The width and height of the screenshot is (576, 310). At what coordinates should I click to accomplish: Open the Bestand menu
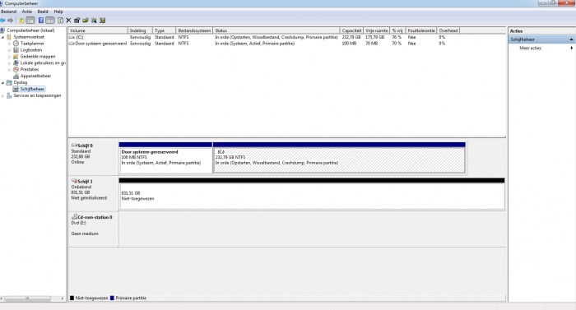[9, 12]
